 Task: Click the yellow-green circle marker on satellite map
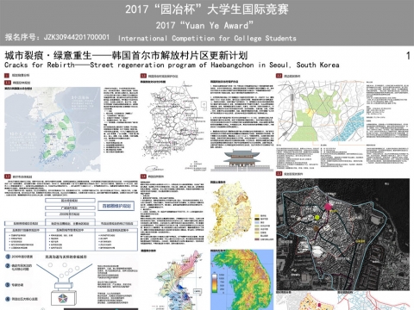[x=317, y=218]
